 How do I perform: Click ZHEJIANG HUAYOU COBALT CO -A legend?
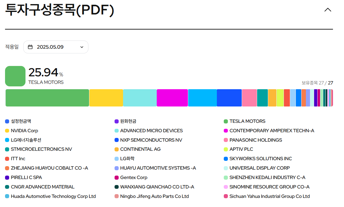pos(47,168)
